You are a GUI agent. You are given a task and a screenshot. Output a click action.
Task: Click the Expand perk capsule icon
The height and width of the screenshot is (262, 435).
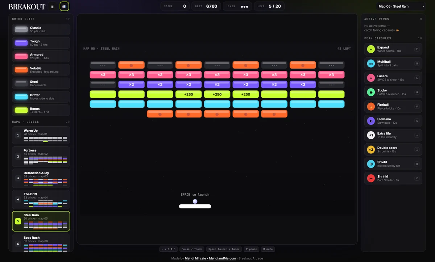pyautogui.click(x=371, y=49)
